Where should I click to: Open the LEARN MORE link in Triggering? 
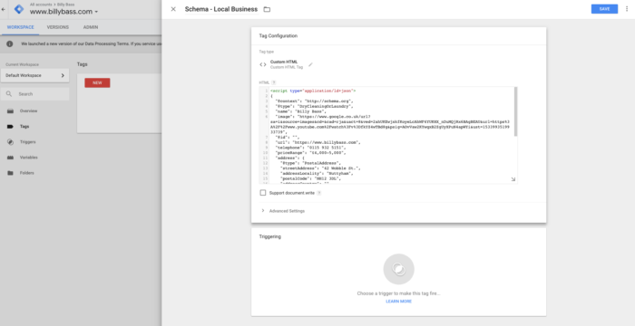click(x=398, y=302)
